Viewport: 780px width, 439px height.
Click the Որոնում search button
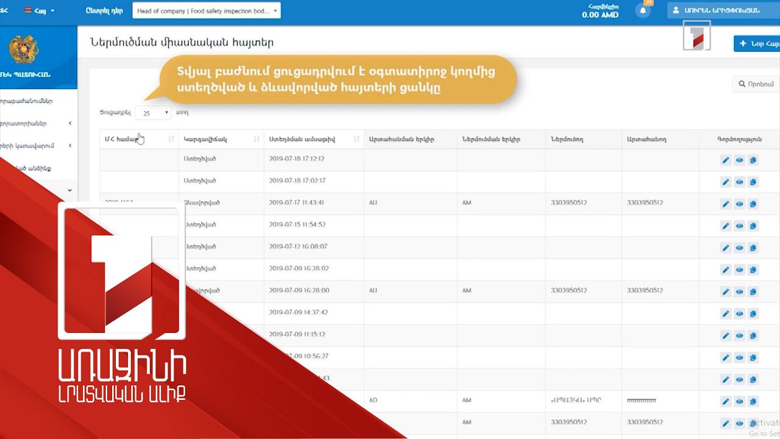click(756, 84)
